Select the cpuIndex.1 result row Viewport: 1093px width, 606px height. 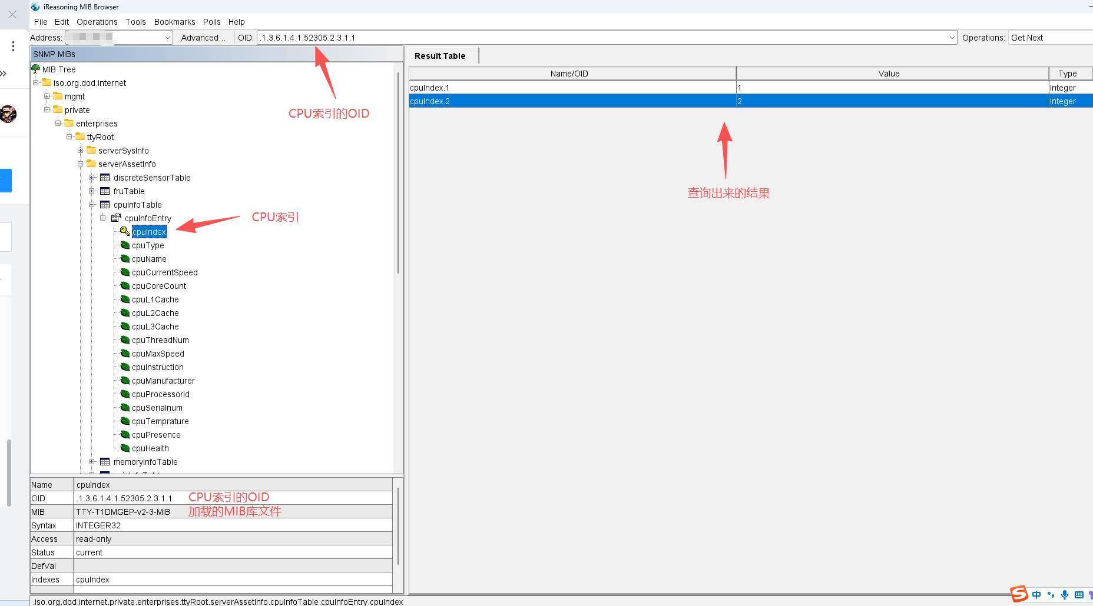pos(751,88)
